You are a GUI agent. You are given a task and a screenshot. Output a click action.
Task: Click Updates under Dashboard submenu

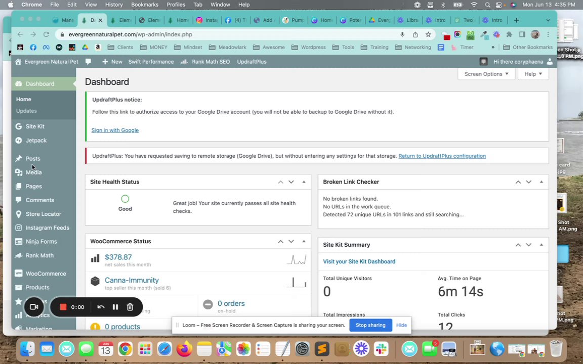click(26, 111)
